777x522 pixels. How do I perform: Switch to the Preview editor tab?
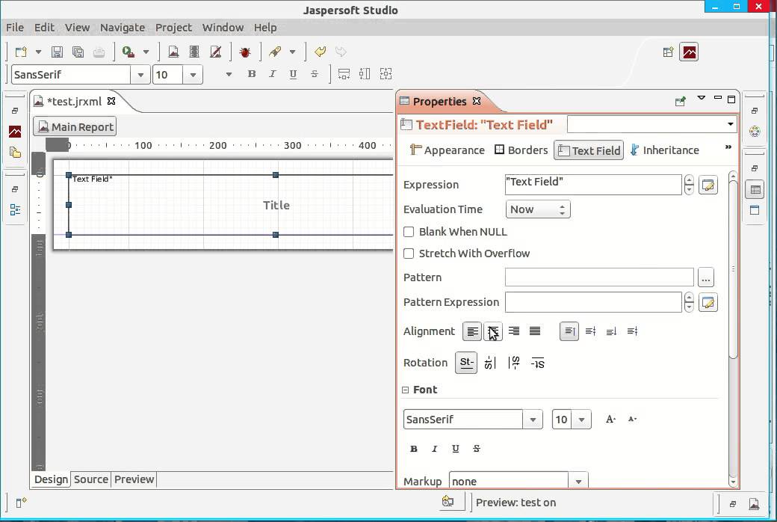click(134, 479)
